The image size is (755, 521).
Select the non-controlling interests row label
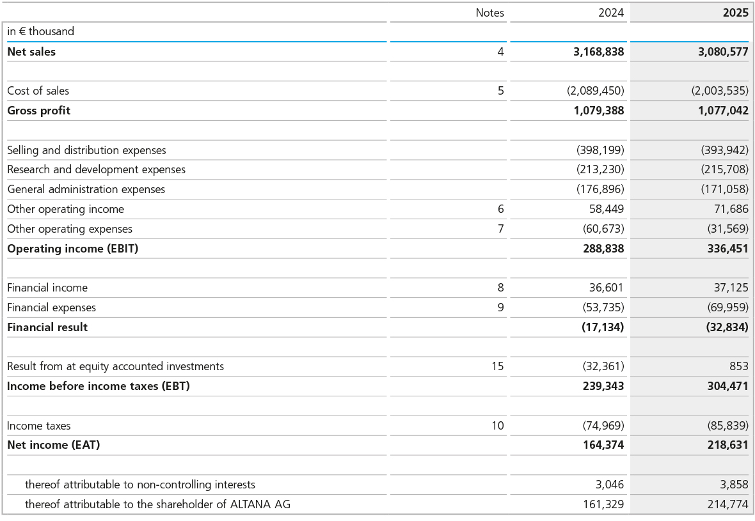(139, 485)
